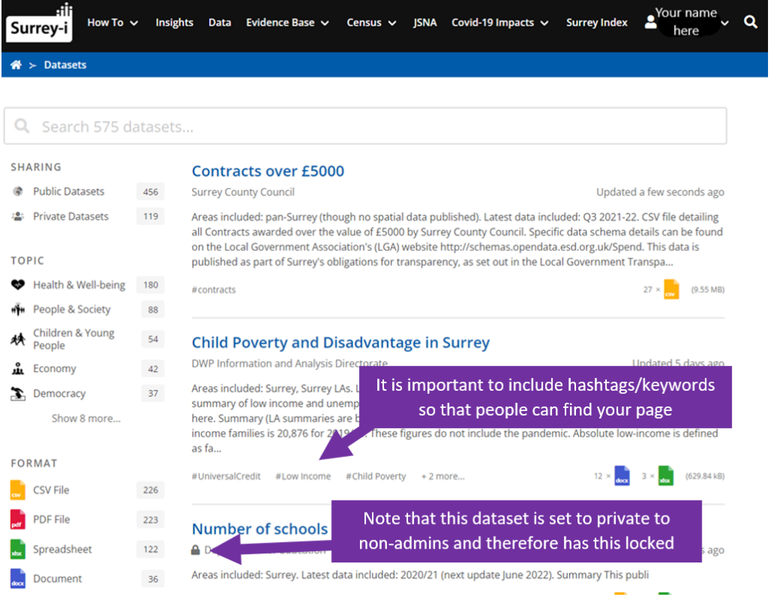Click the user profile icon
771x600 pixels.
tap(650, 22)
